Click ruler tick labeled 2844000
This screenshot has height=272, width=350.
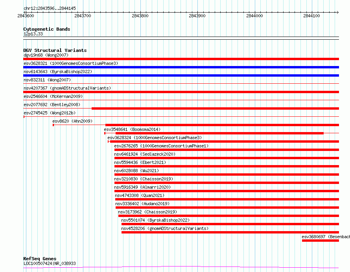point(255,16)
